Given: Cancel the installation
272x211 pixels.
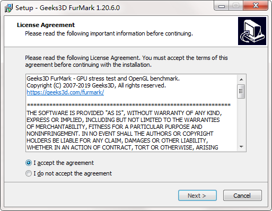Looking at the screenshot, I should click(242, 196).
